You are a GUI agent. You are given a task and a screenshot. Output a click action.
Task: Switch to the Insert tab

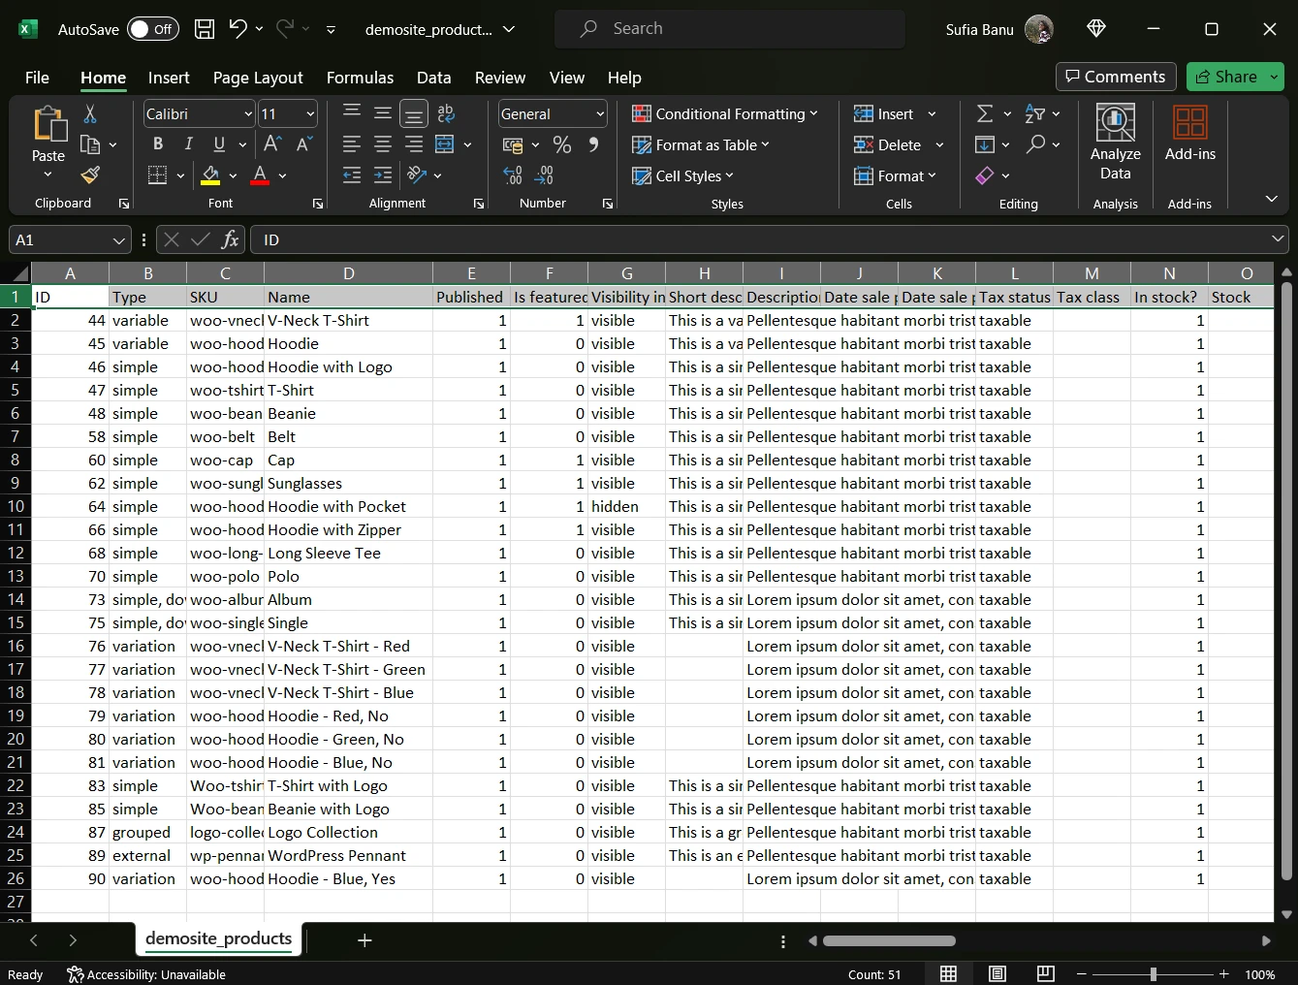(x=169, y=78)
